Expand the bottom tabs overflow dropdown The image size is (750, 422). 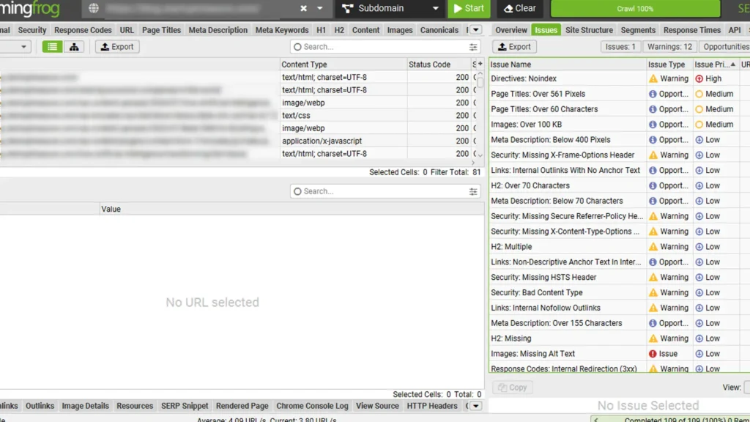click(x=475, y=406)
